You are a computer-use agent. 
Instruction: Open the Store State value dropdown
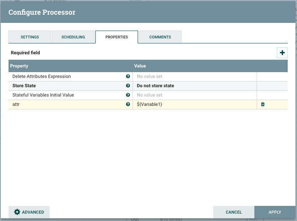(194, 86)
